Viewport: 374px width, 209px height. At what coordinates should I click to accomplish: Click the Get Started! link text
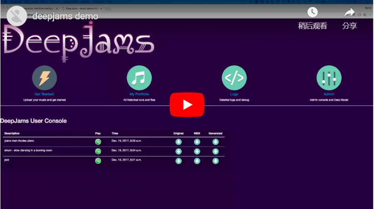(x=44, y=94)
